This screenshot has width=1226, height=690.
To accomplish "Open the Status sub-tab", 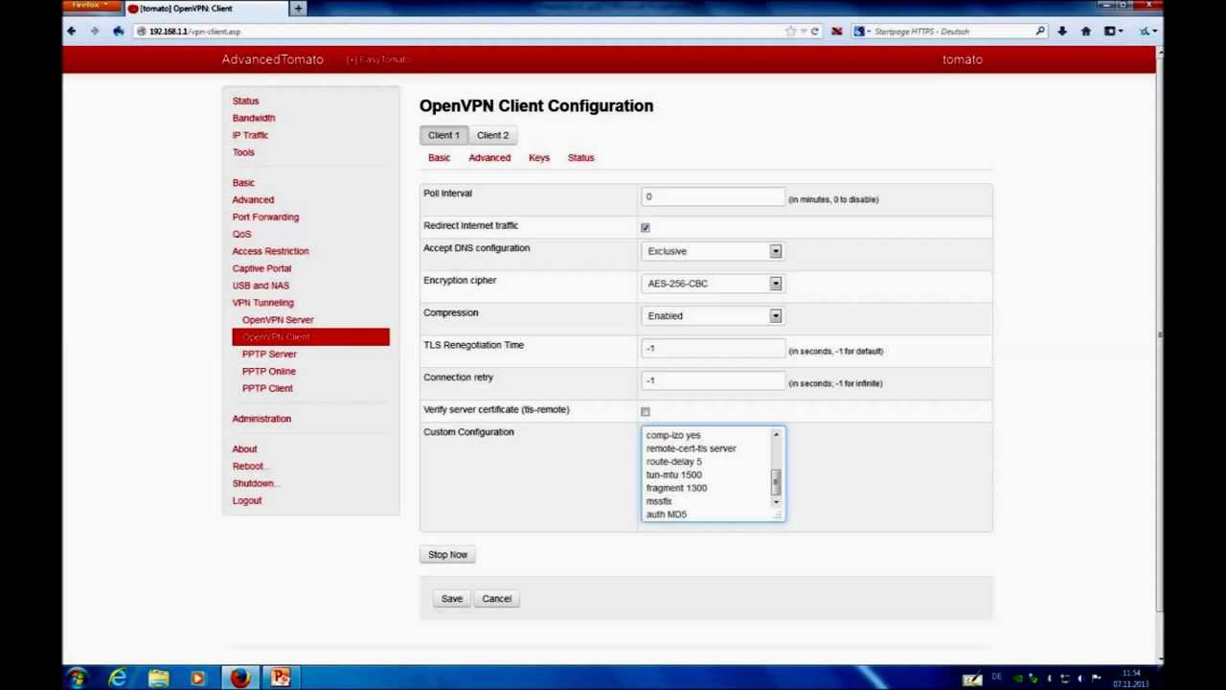I will tap(581, 157).
